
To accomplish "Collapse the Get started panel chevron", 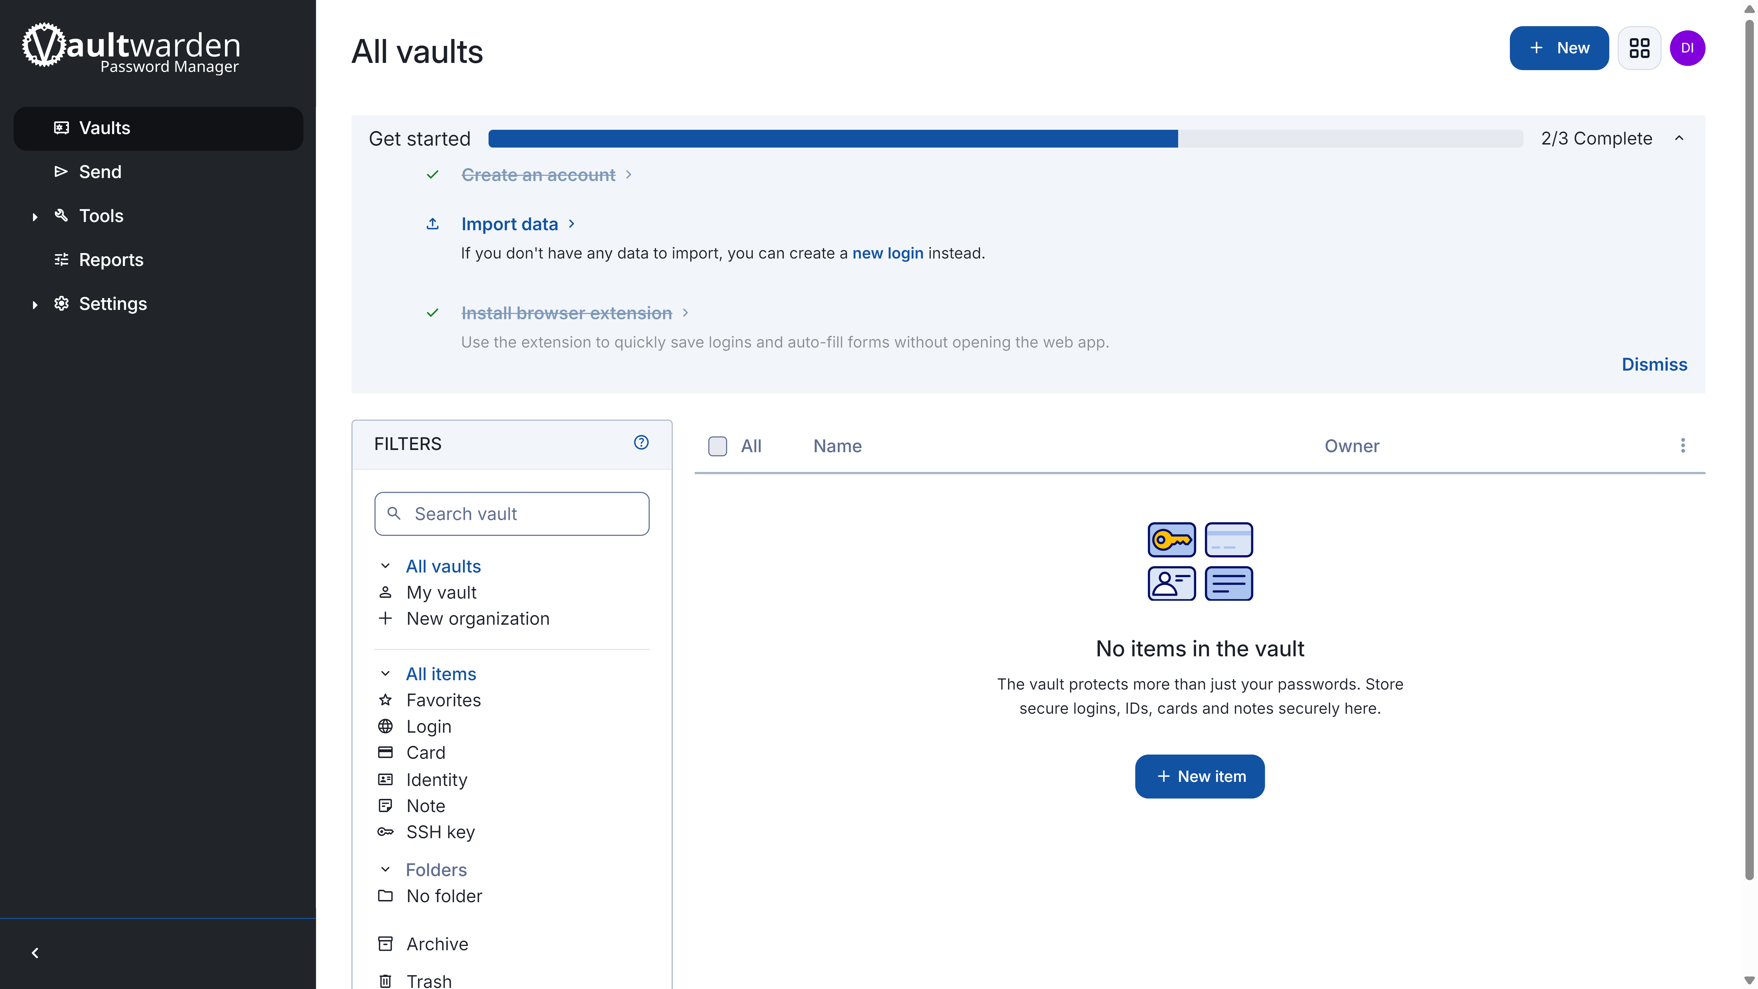I will pos(1679,138).
